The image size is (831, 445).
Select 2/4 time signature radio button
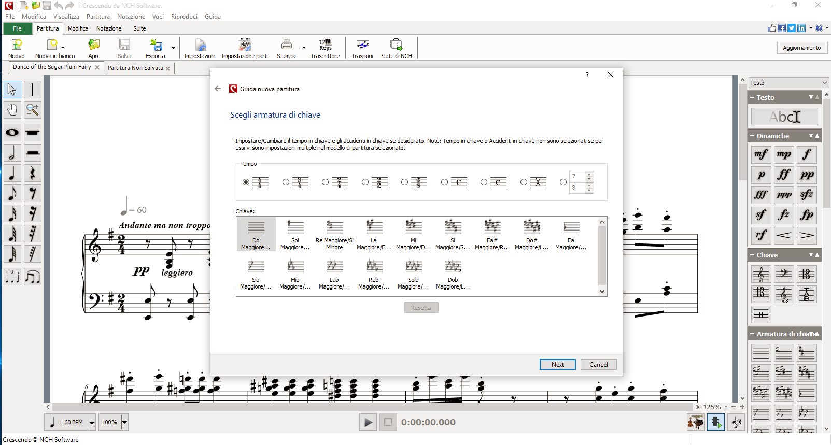325,182
